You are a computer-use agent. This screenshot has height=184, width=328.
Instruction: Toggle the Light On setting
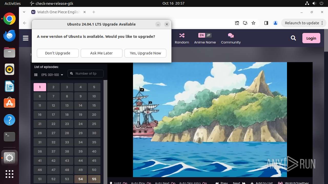coord(118,183)
